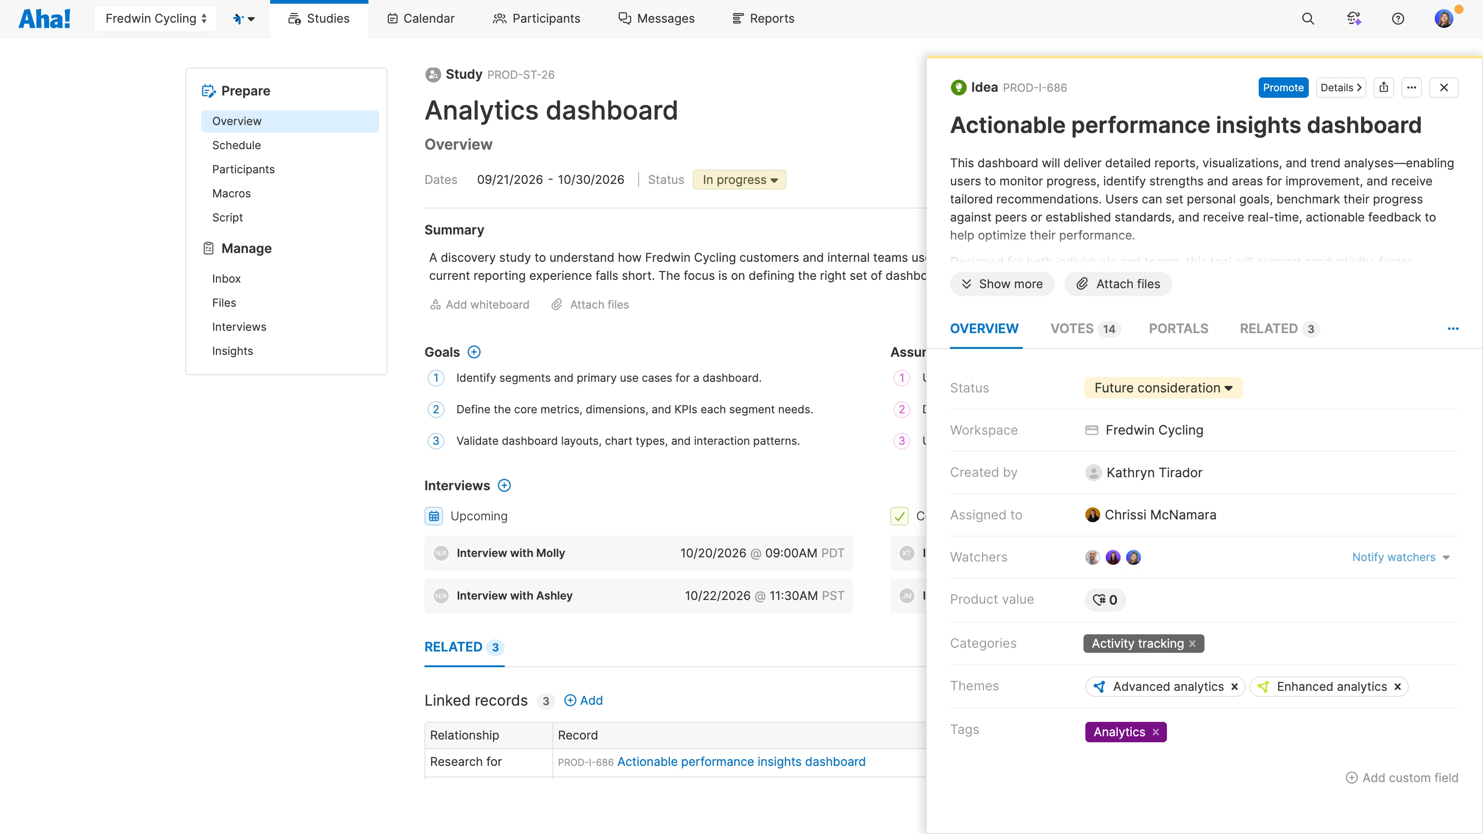Image resolution: width=1483 pixels, height=834 pixels.
Task: Remove the Analytics tag
Action: click(x=1155, y=732)
